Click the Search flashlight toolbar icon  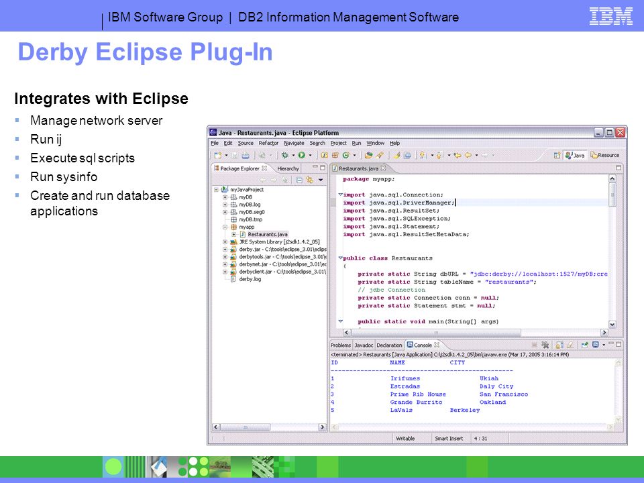pos(380,155)
